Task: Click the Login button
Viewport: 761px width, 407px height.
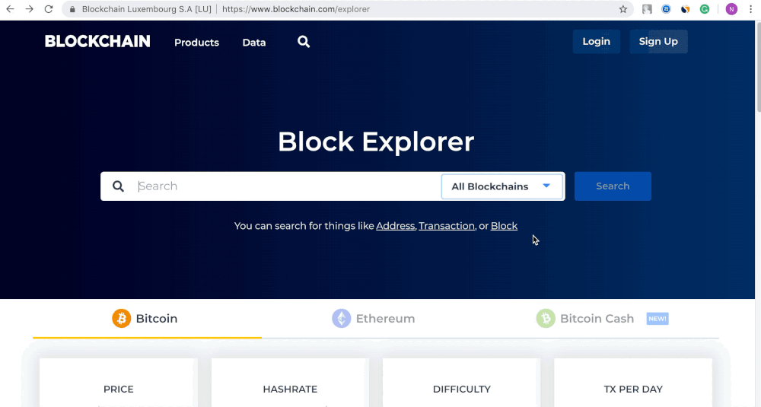Action: click(x=596, y=41)
